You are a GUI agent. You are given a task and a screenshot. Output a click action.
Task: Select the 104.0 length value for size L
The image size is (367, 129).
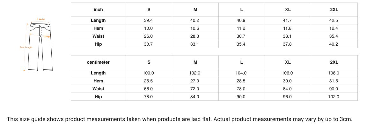click(x=241, y=73)
